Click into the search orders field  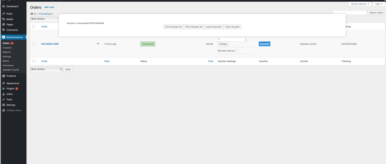click(x=349, y=13)
